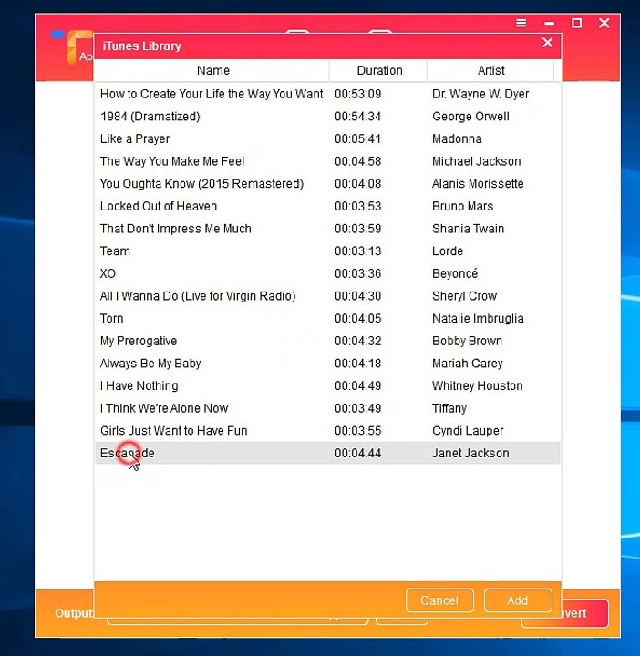Click the duration "00:03:53"

click(x=358, y=206)
